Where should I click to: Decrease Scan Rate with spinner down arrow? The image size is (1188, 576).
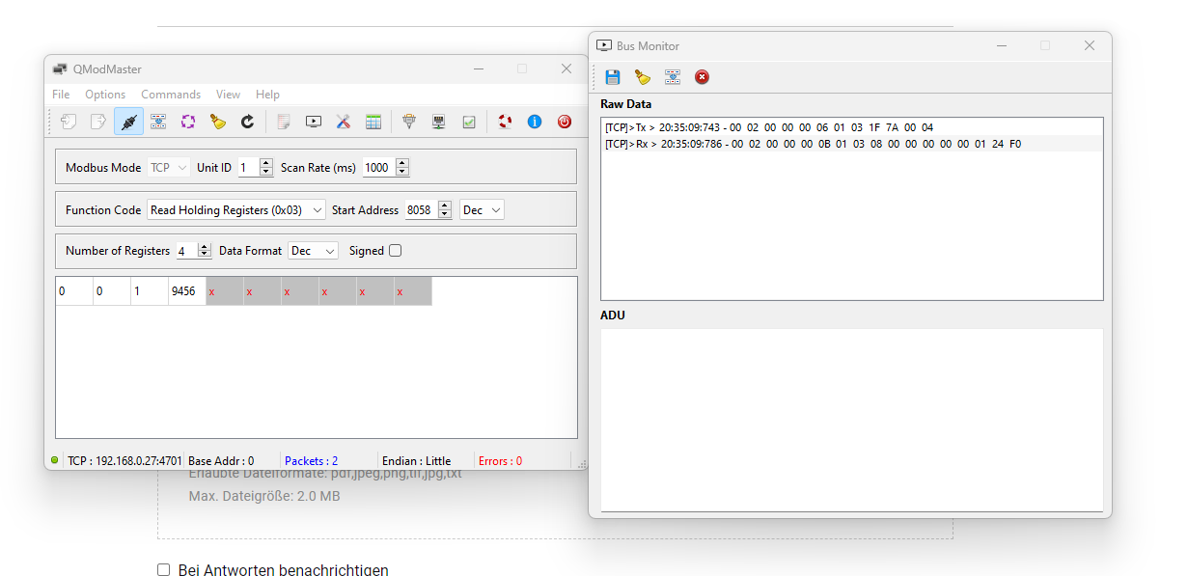pyautogui.click(x=402, y=173)
